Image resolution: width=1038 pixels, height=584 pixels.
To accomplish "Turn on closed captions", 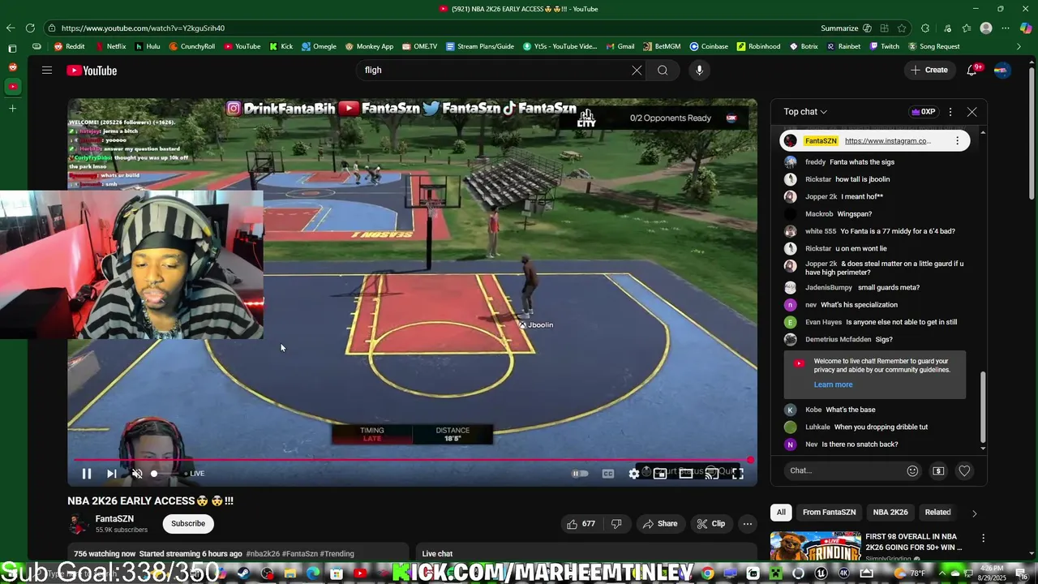I will coord(608,474).
